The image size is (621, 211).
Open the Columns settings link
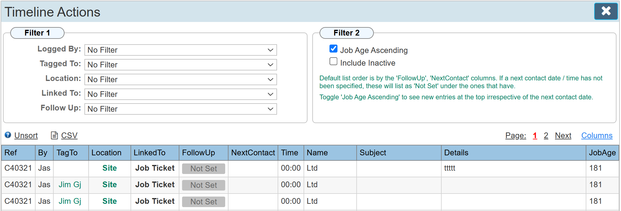click(597, 136)
